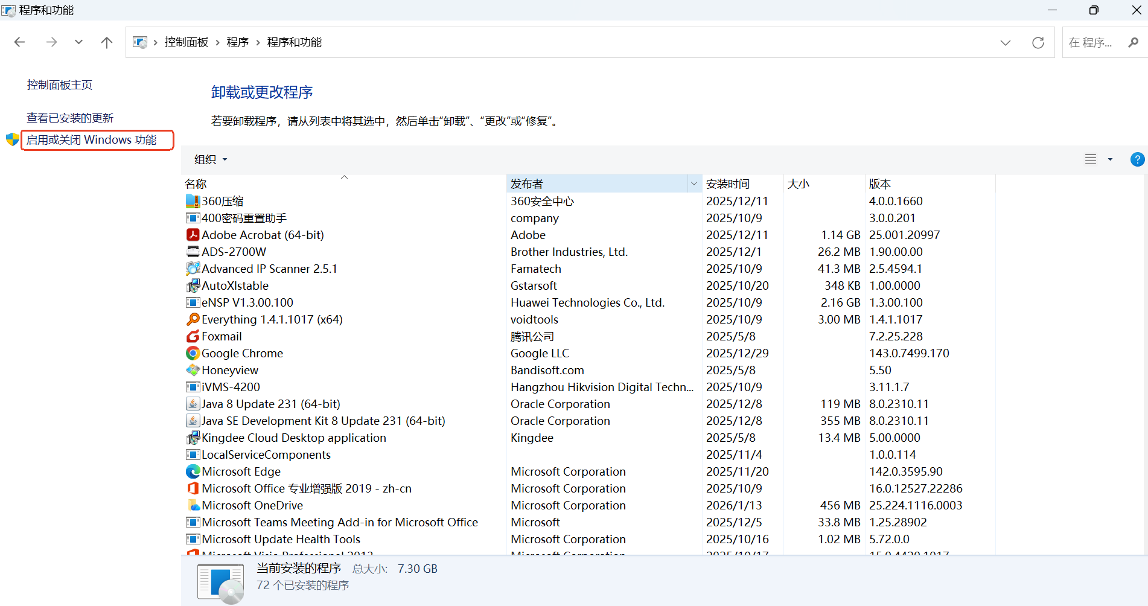1148x606 pixels.
Task: Expand the chevron after 控制面板 in breadcrumb
Action: [x=218, y=42]
